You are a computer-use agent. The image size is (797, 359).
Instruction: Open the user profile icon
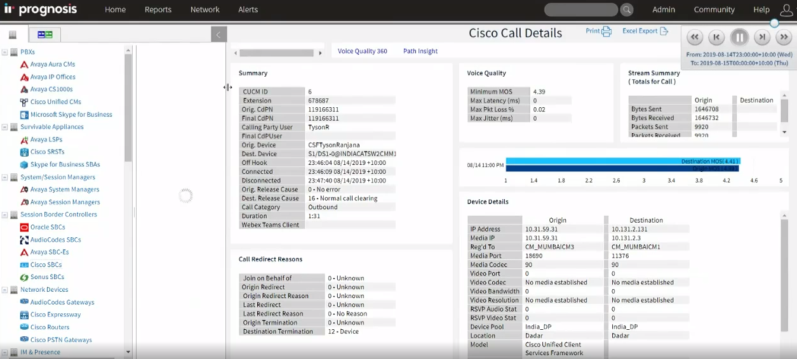(x=786, y=10)
